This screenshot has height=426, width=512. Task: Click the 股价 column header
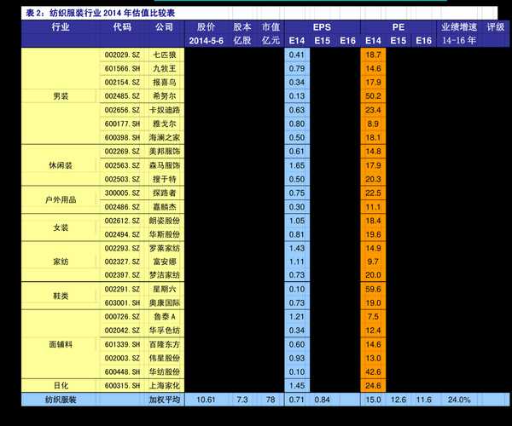[206, 27]
